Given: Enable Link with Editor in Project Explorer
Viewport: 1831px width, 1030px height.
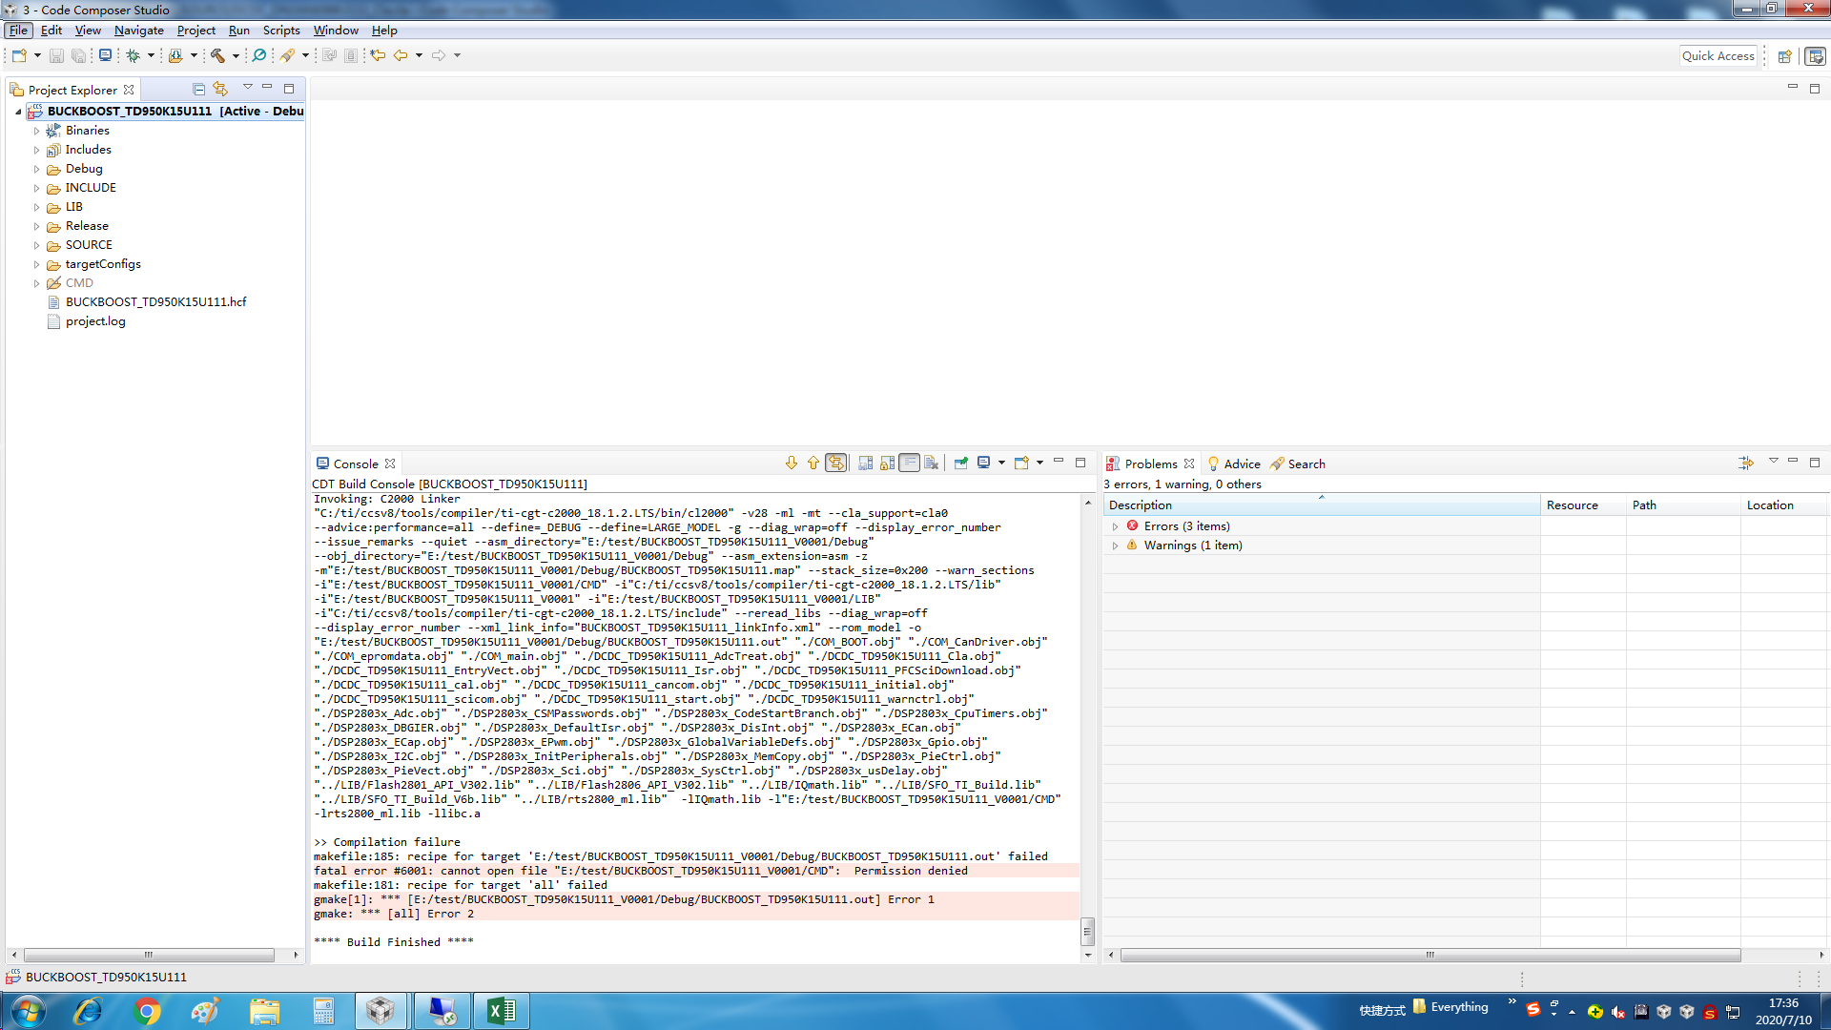Looking at the screenshot, I should (220, 89).
